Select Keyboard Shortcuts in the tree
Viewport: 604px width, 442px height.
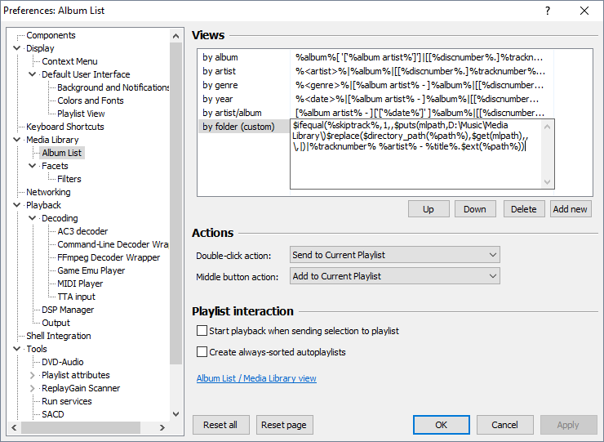[65, 127]
